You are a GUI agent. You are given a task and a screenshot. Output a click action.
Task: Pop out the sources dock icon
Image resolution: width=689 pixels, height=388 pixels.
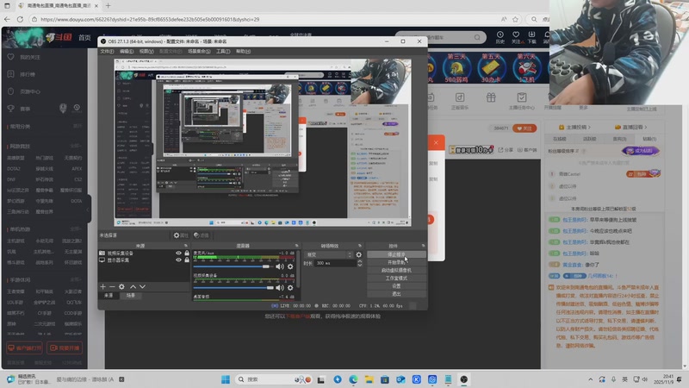pos(186,246)
